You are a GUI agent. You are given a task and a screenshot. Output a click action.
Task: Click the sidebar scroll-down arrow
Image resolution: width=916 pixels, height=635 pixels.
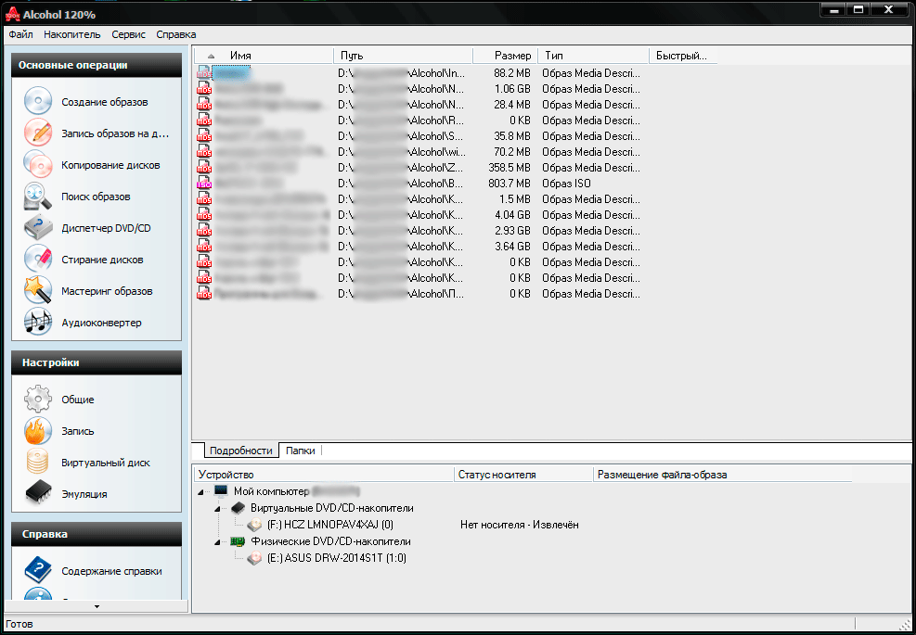[x=97, y=606]
